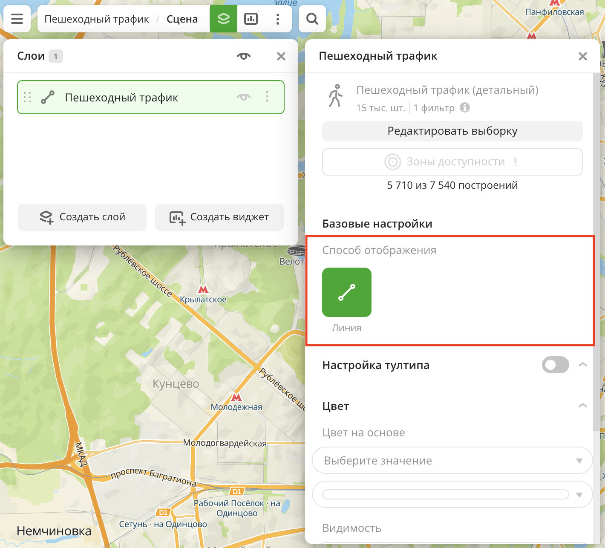This screenshot has height=548, width=605.
Task: Enable the Настройка тултипа switch
Action: click(x=555, y=365)
